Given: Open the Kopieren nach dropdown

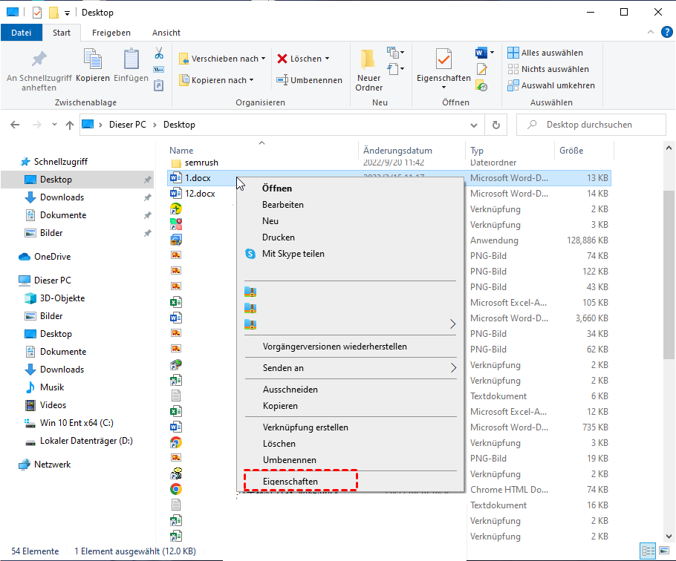Looking at the screenshot, I should tap(216, 80).
